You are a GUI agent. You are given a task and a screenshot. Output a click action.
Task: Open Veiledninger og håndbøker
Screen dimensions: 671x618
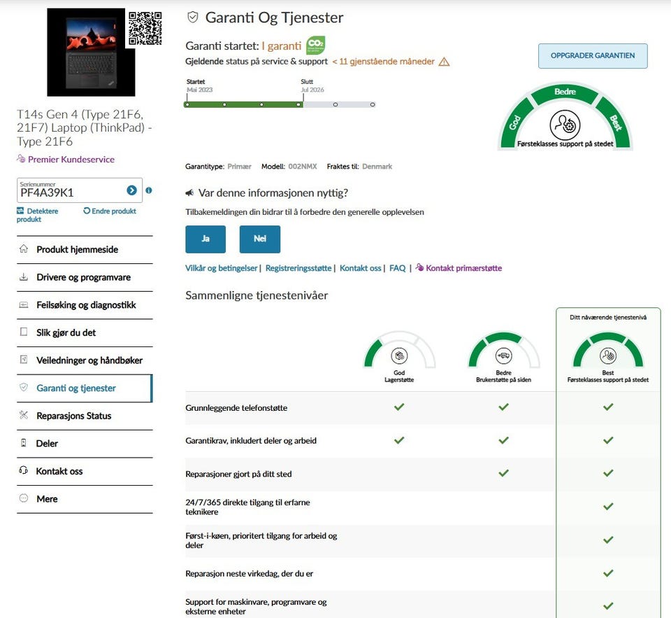coord(85,360)
